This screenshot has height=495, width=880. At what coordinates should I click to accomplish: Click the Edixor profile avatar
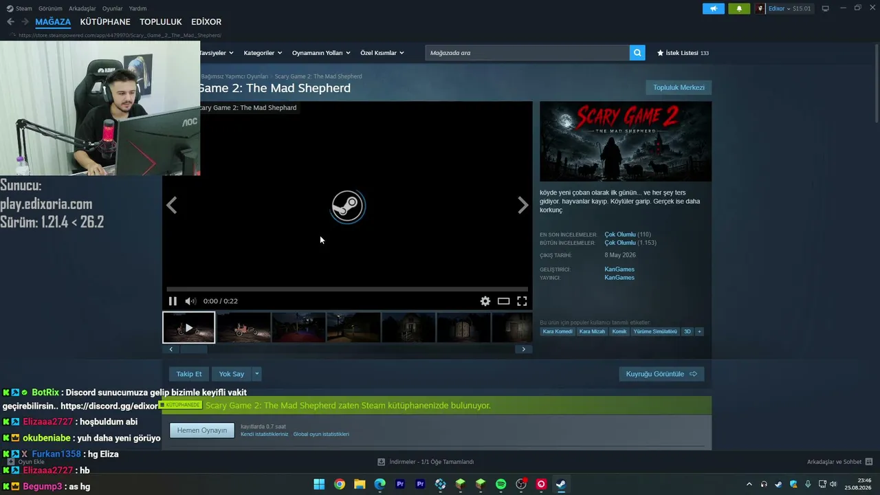[x=760, y=9]
